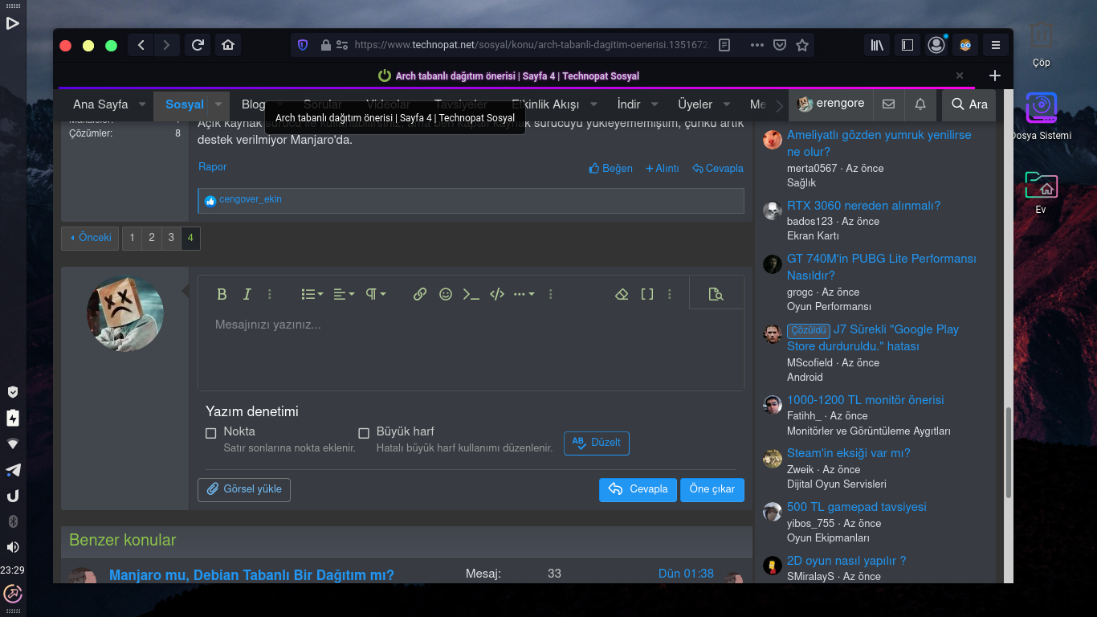Enable the Nokta checkbox

pyautogui.click(x=211, y=433)
